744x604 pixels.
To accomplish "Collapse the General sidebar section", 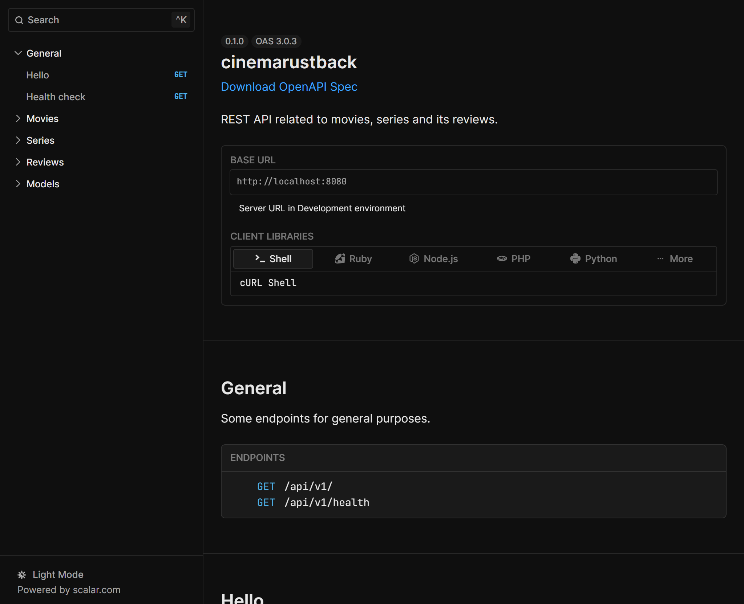I will (18, 53).
